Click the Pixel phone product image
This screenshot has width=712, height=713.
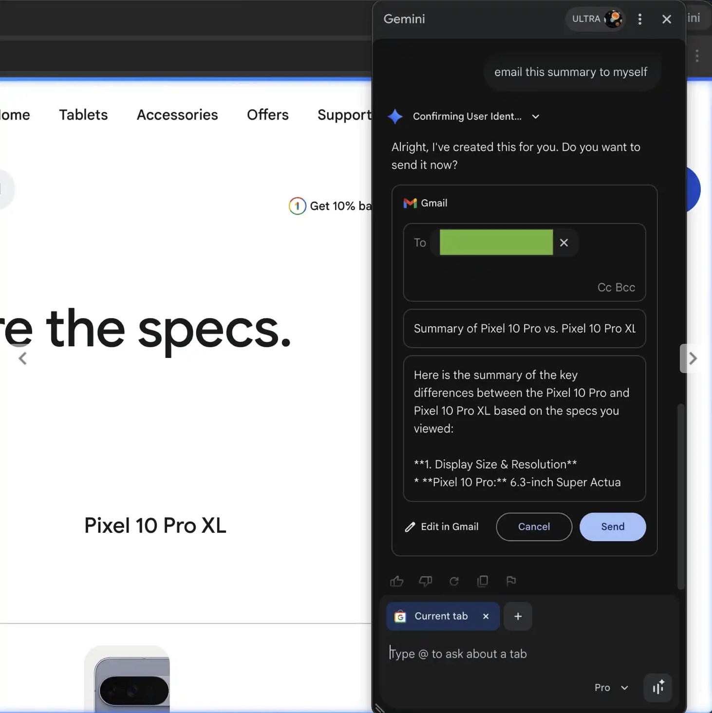point(127,678)
